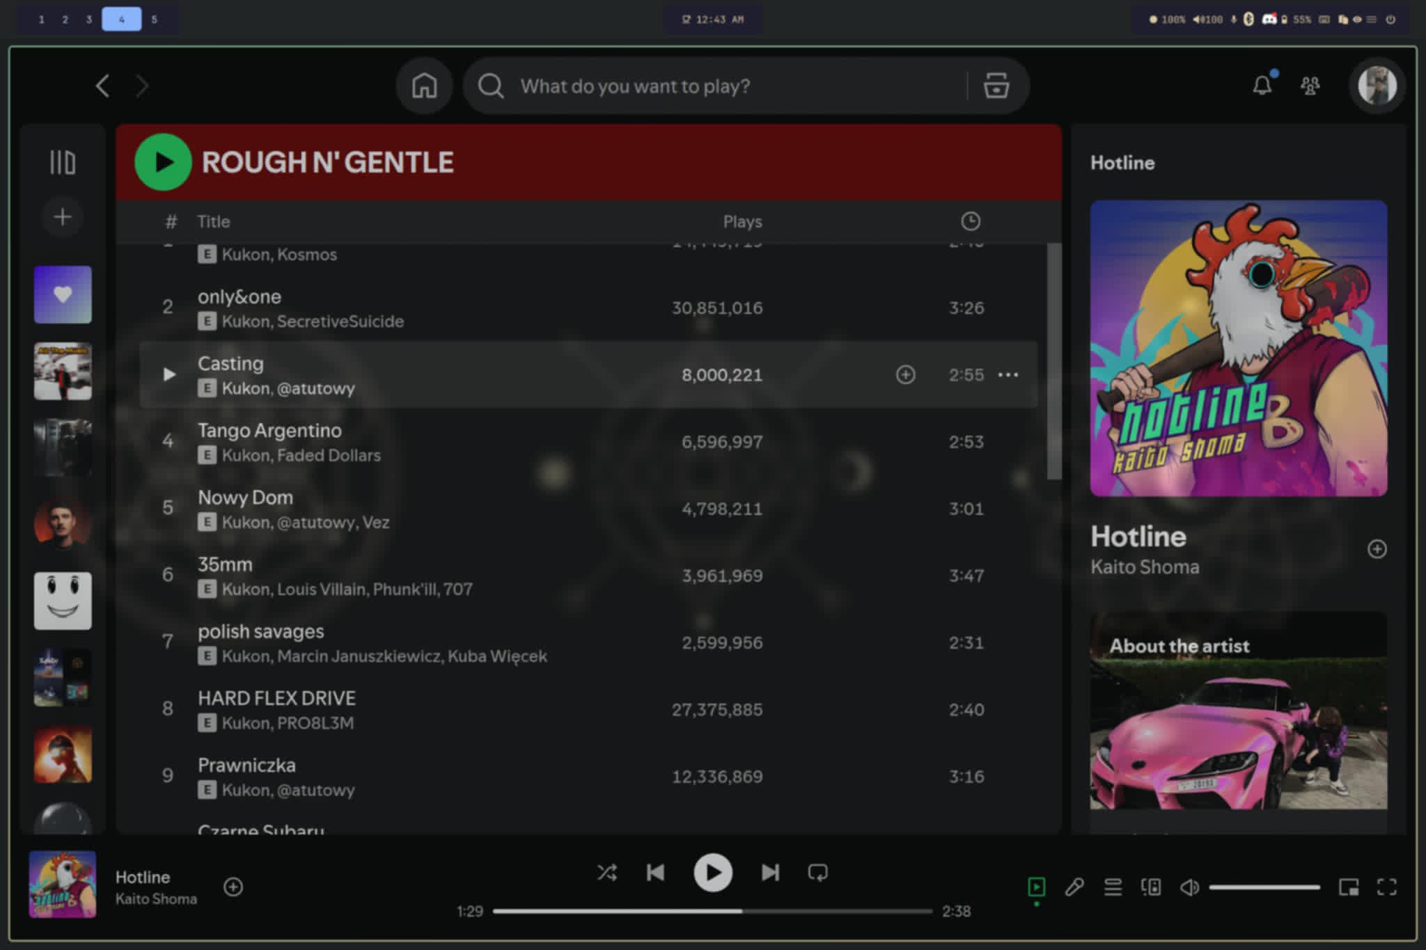This screenshot has height=950, width=1426.
Task: Open the Queue icon
Action: click(1113, 887)
